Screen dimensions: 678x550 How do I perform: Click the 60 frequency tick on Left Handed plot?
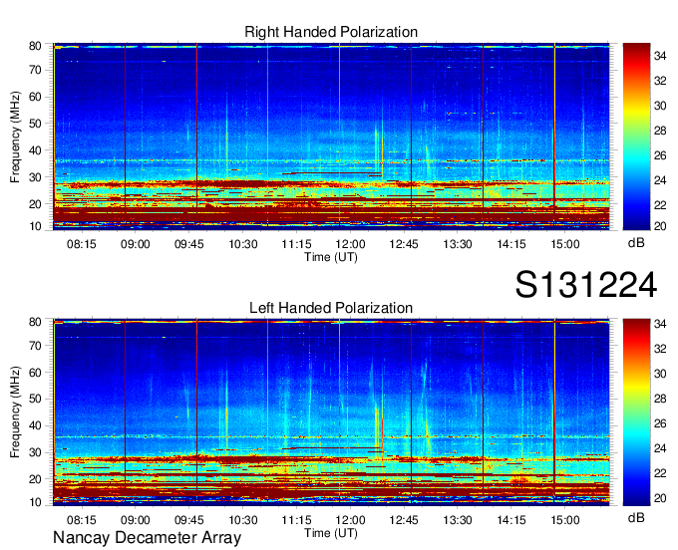(x=35, y=373)
